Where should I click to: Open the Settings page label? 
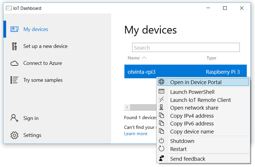point(32,135)
